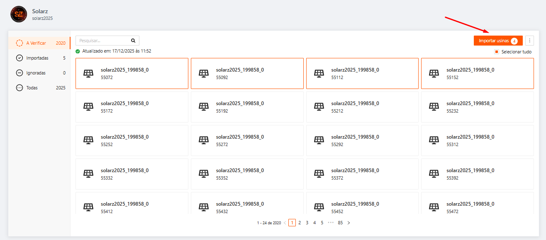Screen dimensions: 546x240
Task: Click solar panel icon of plant 55352
Action: tap(204, 174)
